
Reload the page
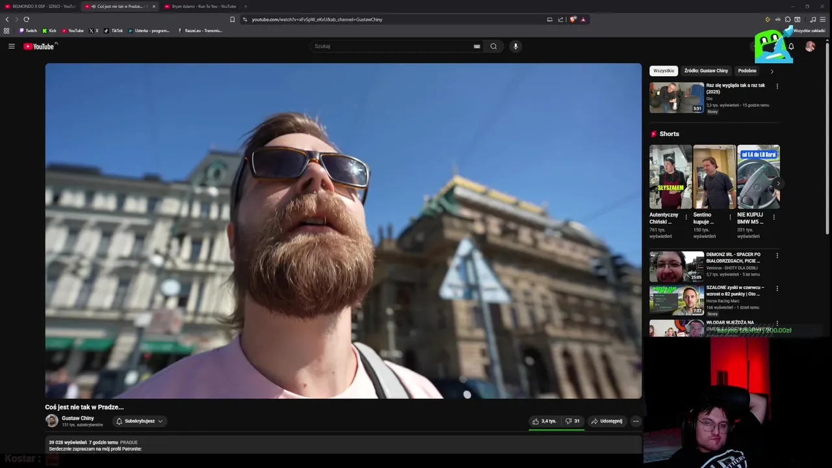(27, 19)
